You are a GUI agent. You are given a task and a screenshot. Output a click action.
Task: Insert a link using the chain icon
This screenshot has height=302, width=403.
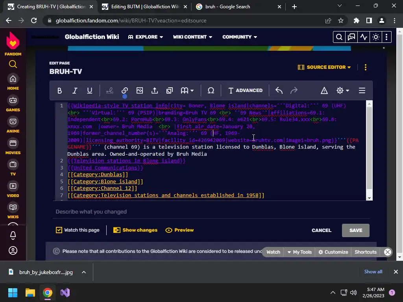[x=125, y=91]
